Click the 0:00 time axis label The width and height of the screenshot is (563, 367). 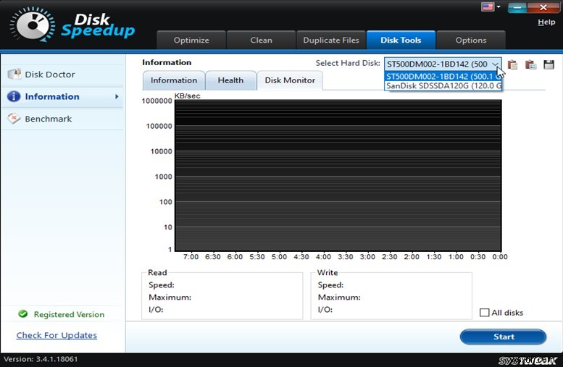(500, 257)
